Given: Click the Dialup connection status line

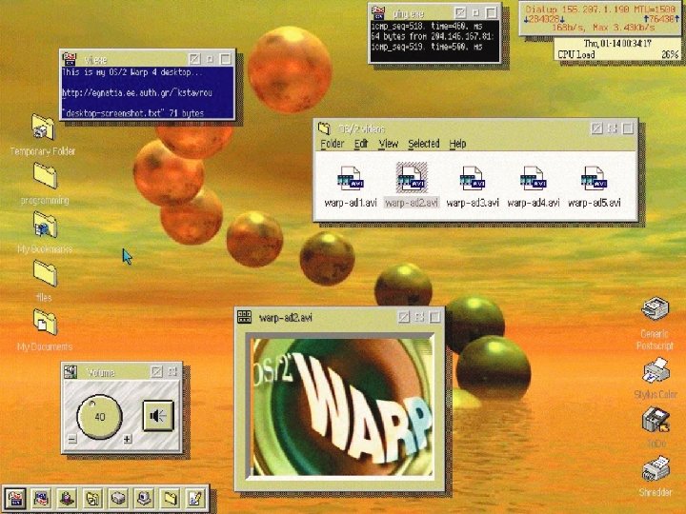Looking at the screenshot, I should point(600,9).
